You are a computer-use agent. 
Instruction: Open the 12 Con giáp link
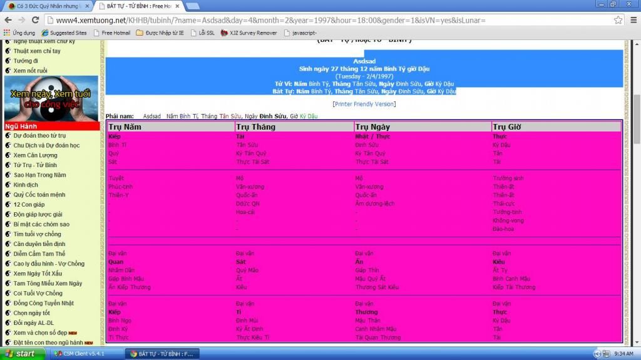[x=29, y=204]
